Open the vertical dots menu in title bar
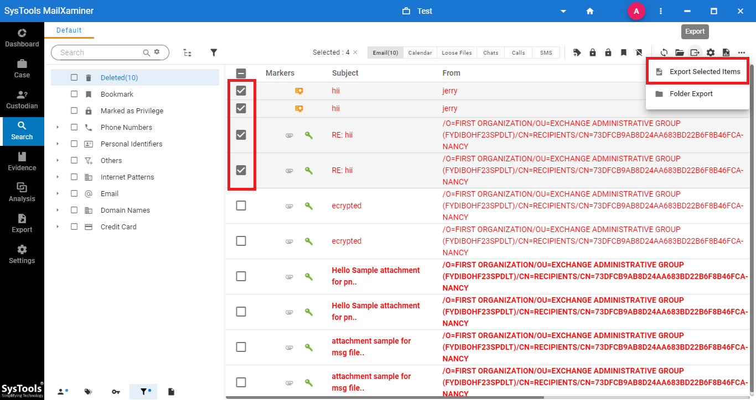 [661, 11]
